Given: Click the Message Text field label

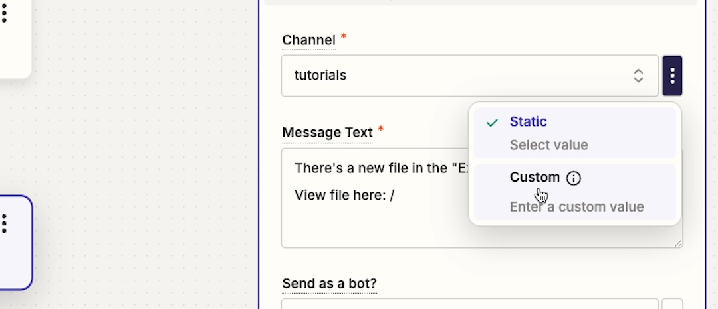Looking at the screenshot, I should coord(327,133).
